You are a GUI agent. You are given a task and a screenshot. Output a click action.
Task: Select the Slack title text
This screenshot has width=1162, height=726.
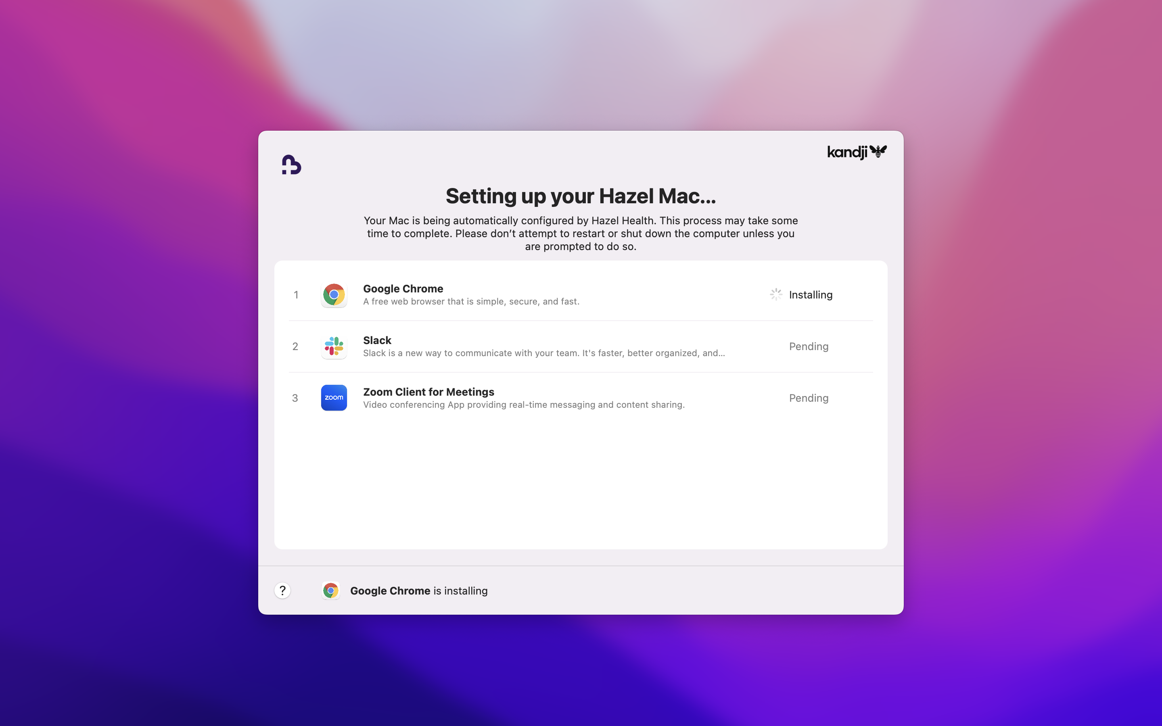[x=377, y=340]
